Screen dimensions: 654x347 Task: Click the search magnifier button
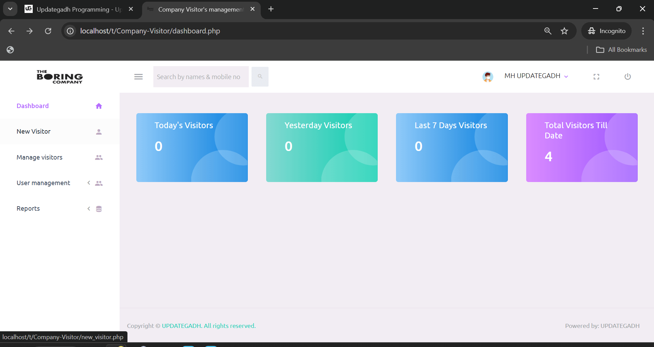(x=260, y=77)
